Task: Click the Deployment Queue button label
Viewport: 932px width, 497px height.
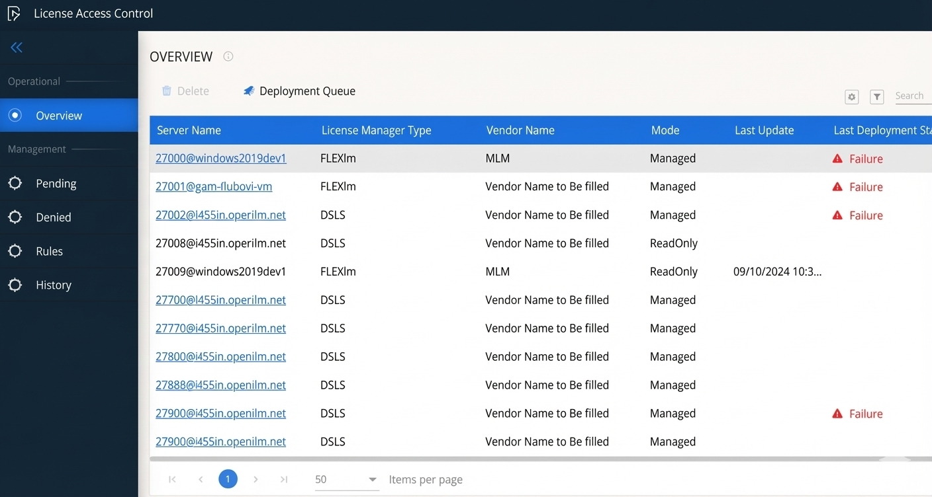Action: [x=307, y=91]
